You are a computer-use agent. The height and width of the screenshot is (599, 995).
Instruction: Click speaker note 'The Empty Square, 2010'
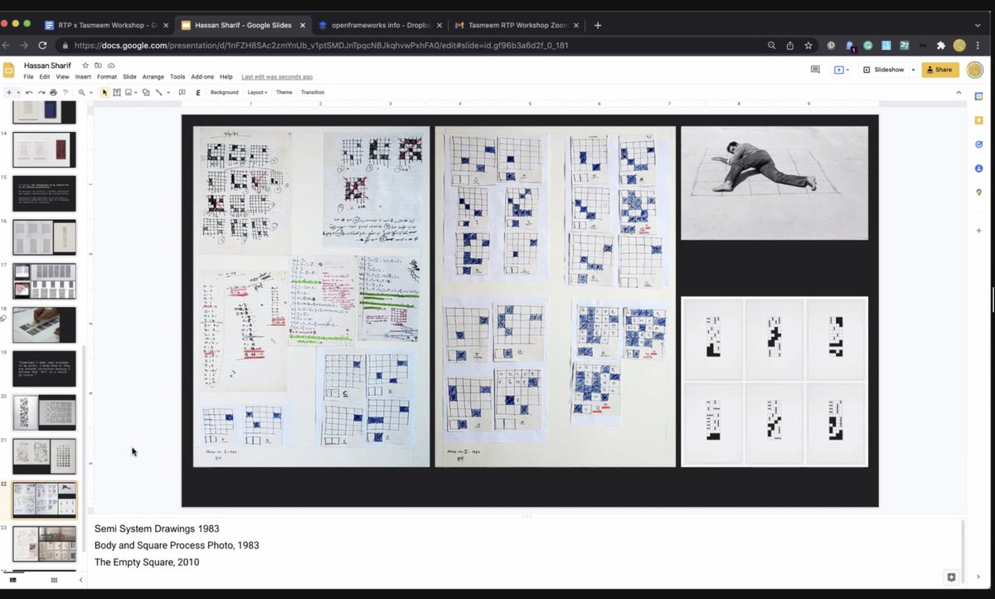[147, 562]
